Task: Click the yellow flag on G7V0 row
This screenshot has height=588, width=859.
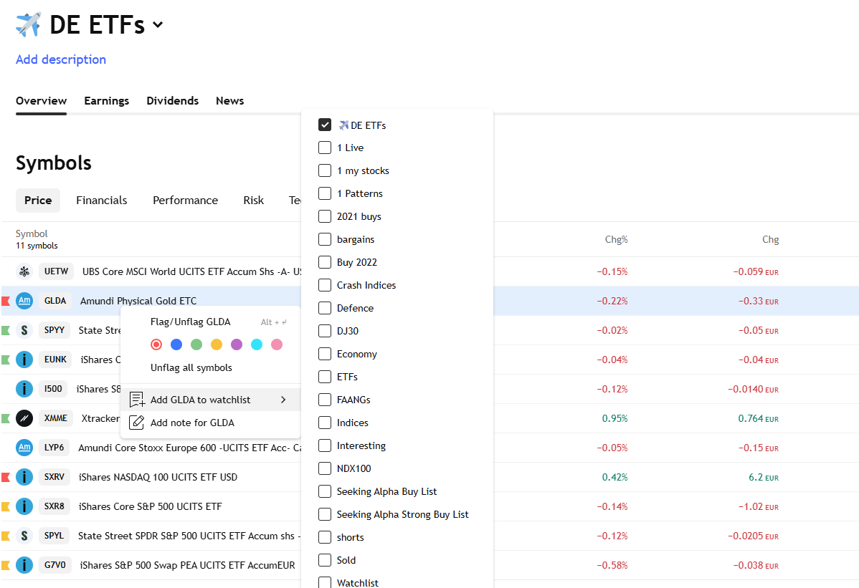Action: point(6,565)
